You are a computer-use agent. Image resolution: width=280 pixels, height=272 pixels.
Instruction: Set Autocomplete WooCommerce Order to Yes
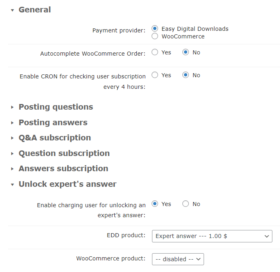click(155, 52)
